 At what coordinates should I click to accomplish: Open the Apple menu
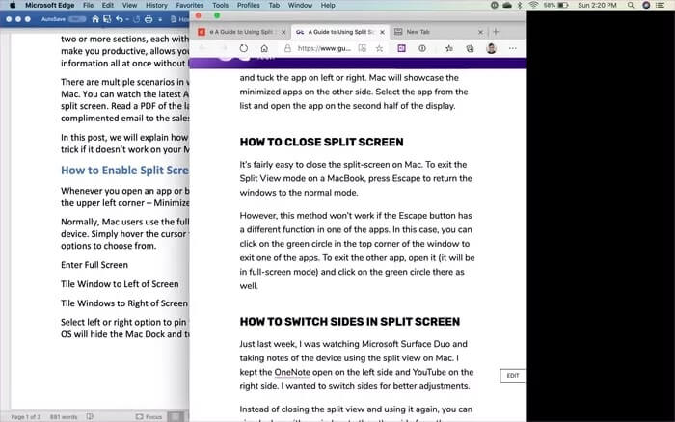click(x=13, y=5)
